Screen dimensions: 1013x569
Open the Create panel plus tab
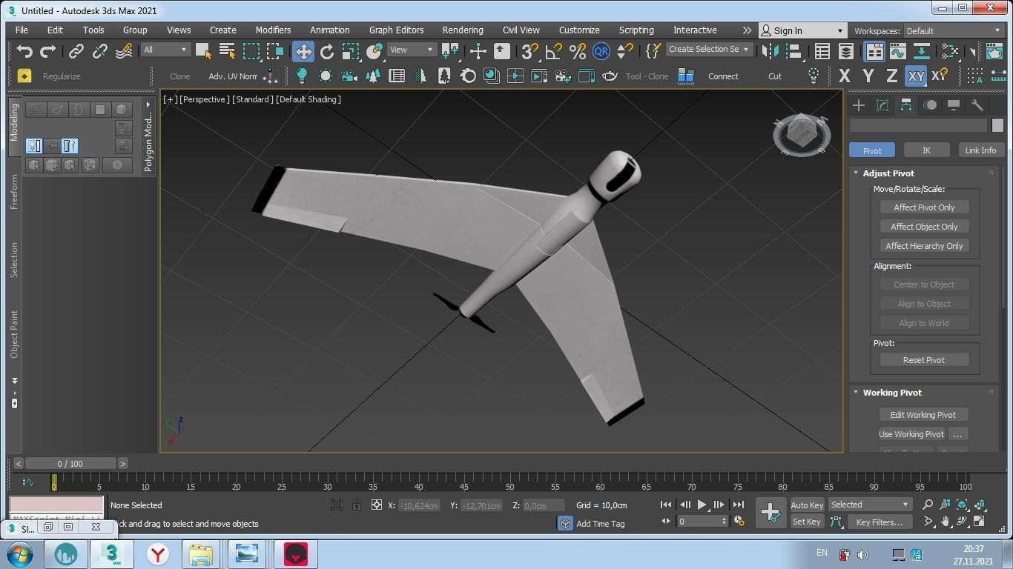pos(859,105)
